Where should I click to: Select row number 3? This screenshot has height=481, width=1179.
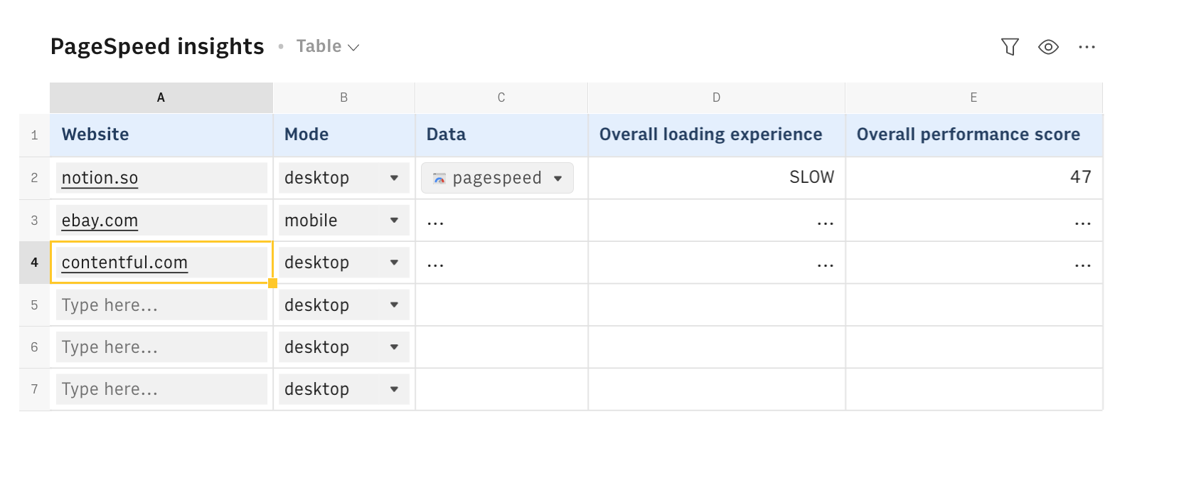pos(34,221)
